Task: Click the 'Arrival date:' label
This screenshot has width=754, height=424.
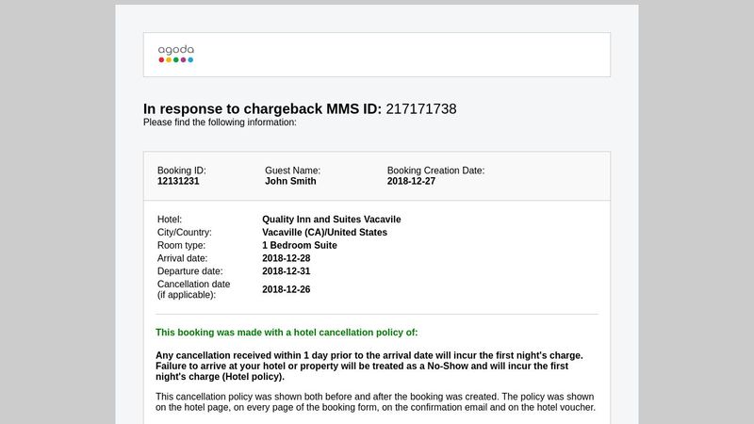Action: pos(182,258)
